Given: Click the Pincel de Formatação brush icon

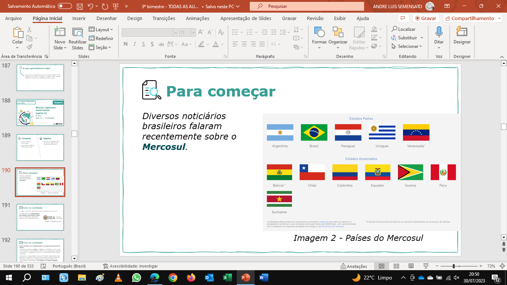Looking at the screenshot, I should 29,47.
